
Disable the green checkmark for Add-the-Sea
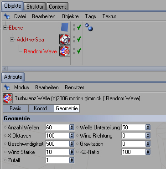[x=79, y=39]
